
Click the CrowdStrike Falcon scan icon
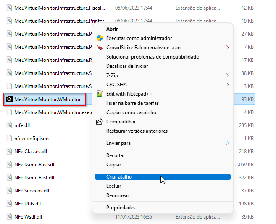[x=100, y=48]
